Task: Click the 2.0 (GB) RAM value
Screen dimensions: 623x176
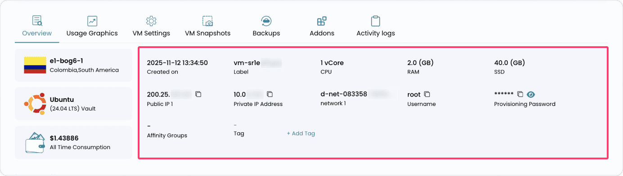Action: point(420,63)
